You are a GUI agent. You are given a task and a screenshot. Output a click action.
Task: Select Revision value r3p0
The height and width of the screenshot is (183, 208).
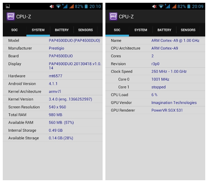coord(155,64)
